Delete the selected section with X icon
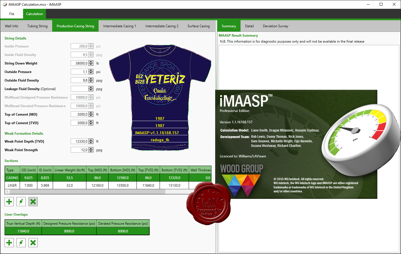The height and width of the screenshot is (254, 401). pyautogui.click(x=33, y=202)
